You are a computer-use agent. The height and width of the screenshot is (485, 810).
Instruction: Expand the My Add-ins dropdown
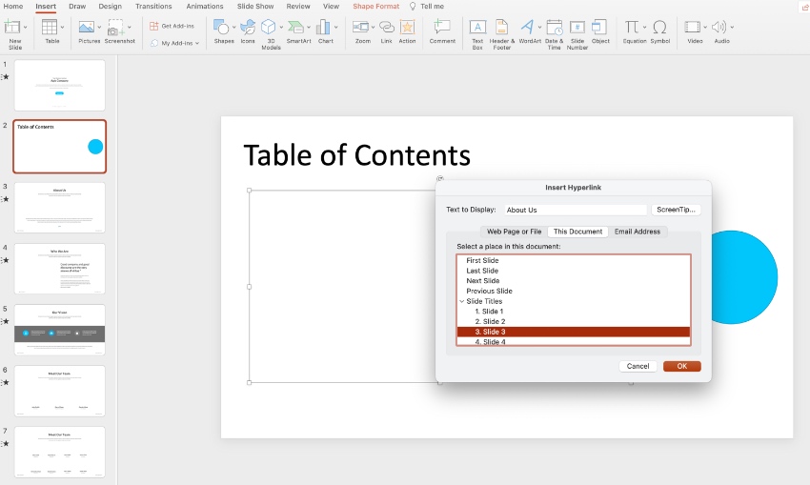(x=197, y=43)
